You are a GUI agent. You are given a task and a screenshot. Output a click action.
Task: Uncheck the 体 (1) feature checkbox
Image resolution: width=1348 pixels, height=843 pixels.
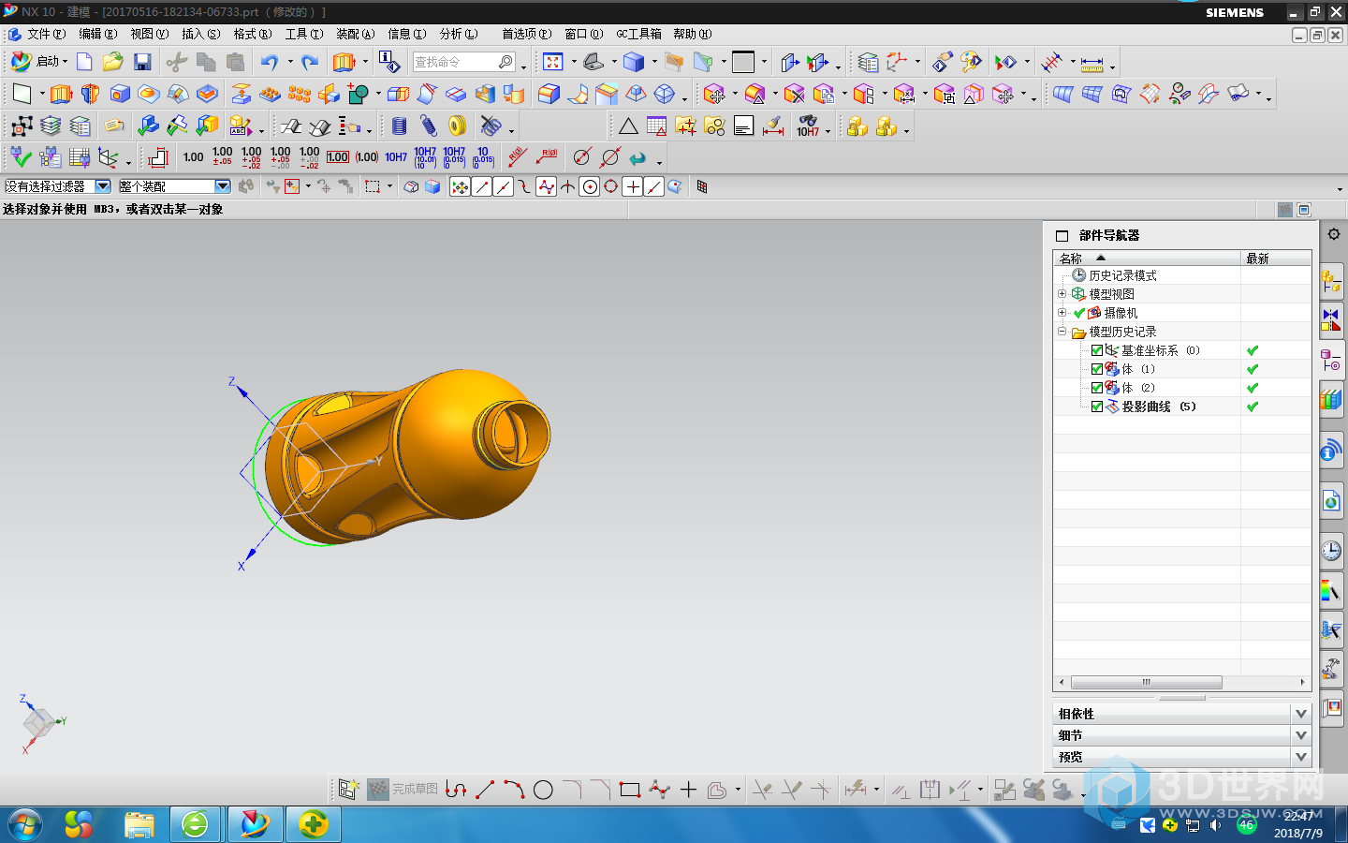coord(1097,369)
